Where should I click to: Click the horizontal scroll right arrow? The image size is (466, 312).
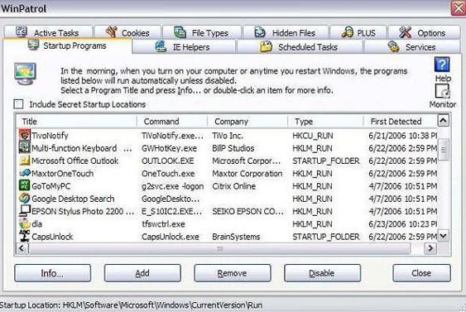pos(430,248)
